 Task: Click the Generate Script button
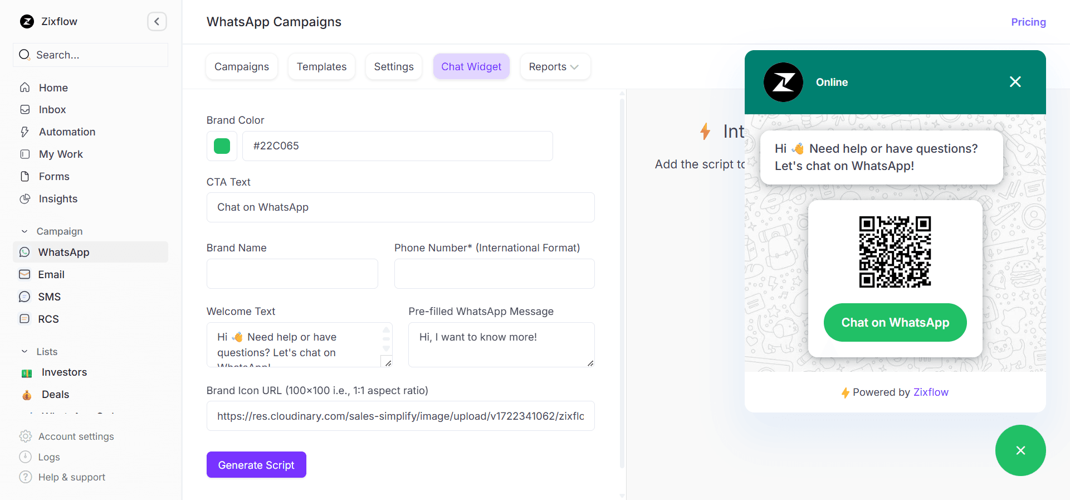(256, 465)
